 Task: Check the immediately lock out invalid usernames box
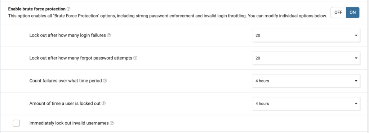point(16,123)
